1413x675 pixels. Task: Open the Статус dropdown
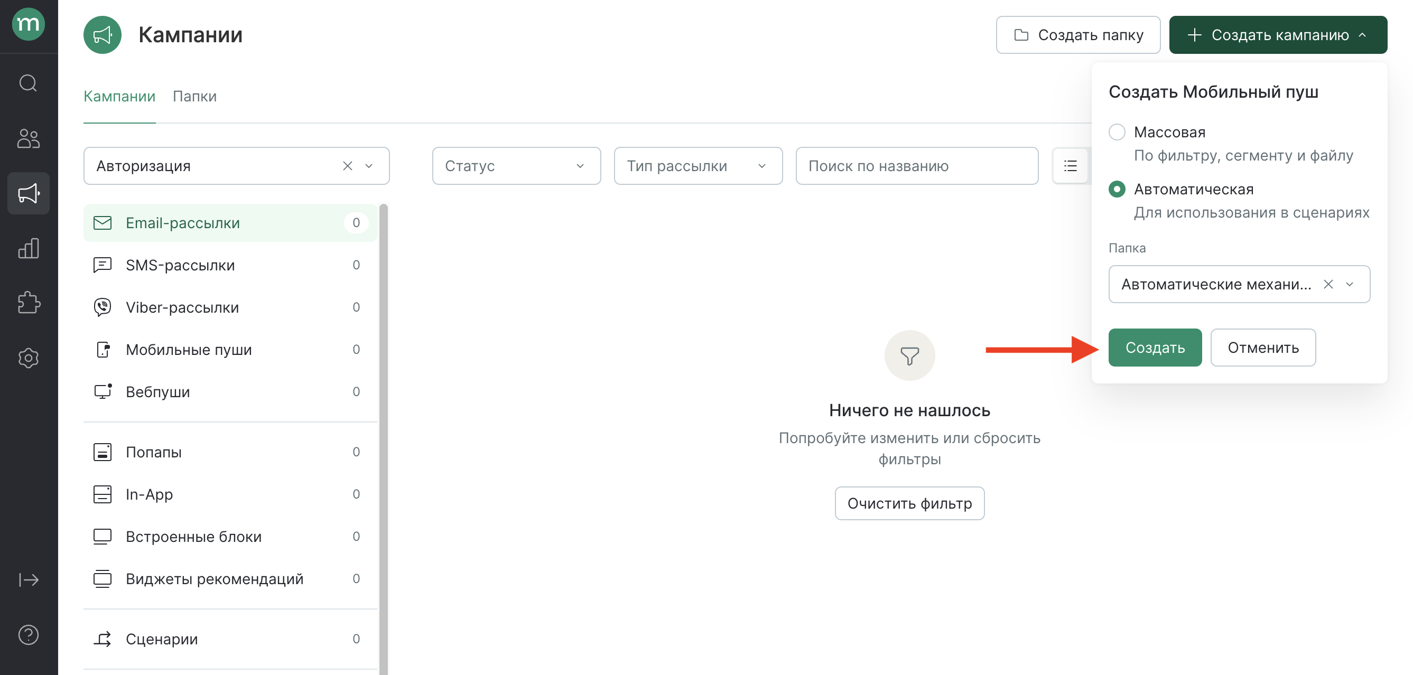coord(516,166)
